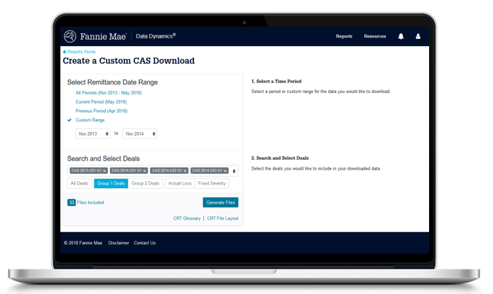The height and width of the screenshot is (294, 493).
Task: Remove the CAS 2013-C01 G1 deal tag
Action: (104, 170)
